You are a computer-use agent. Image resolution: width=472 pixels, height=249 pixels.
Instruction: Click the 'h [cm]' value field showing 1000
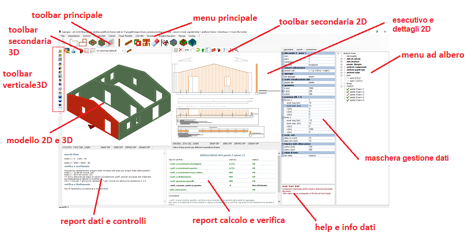[x=312, y=88]
